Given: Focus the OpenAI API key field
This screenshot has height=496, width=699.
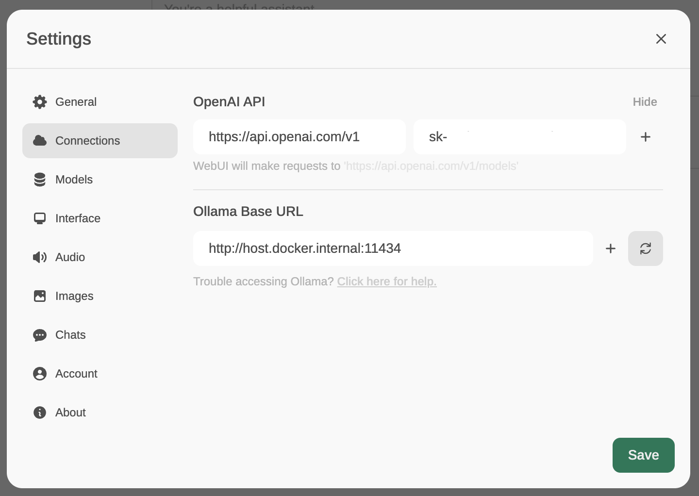Looking at the screenshot, I should 519,137.
